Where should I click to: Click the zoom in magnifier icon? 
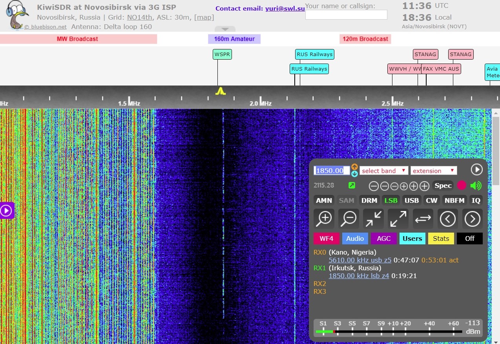pyautogui.click(x=324, y=218)
